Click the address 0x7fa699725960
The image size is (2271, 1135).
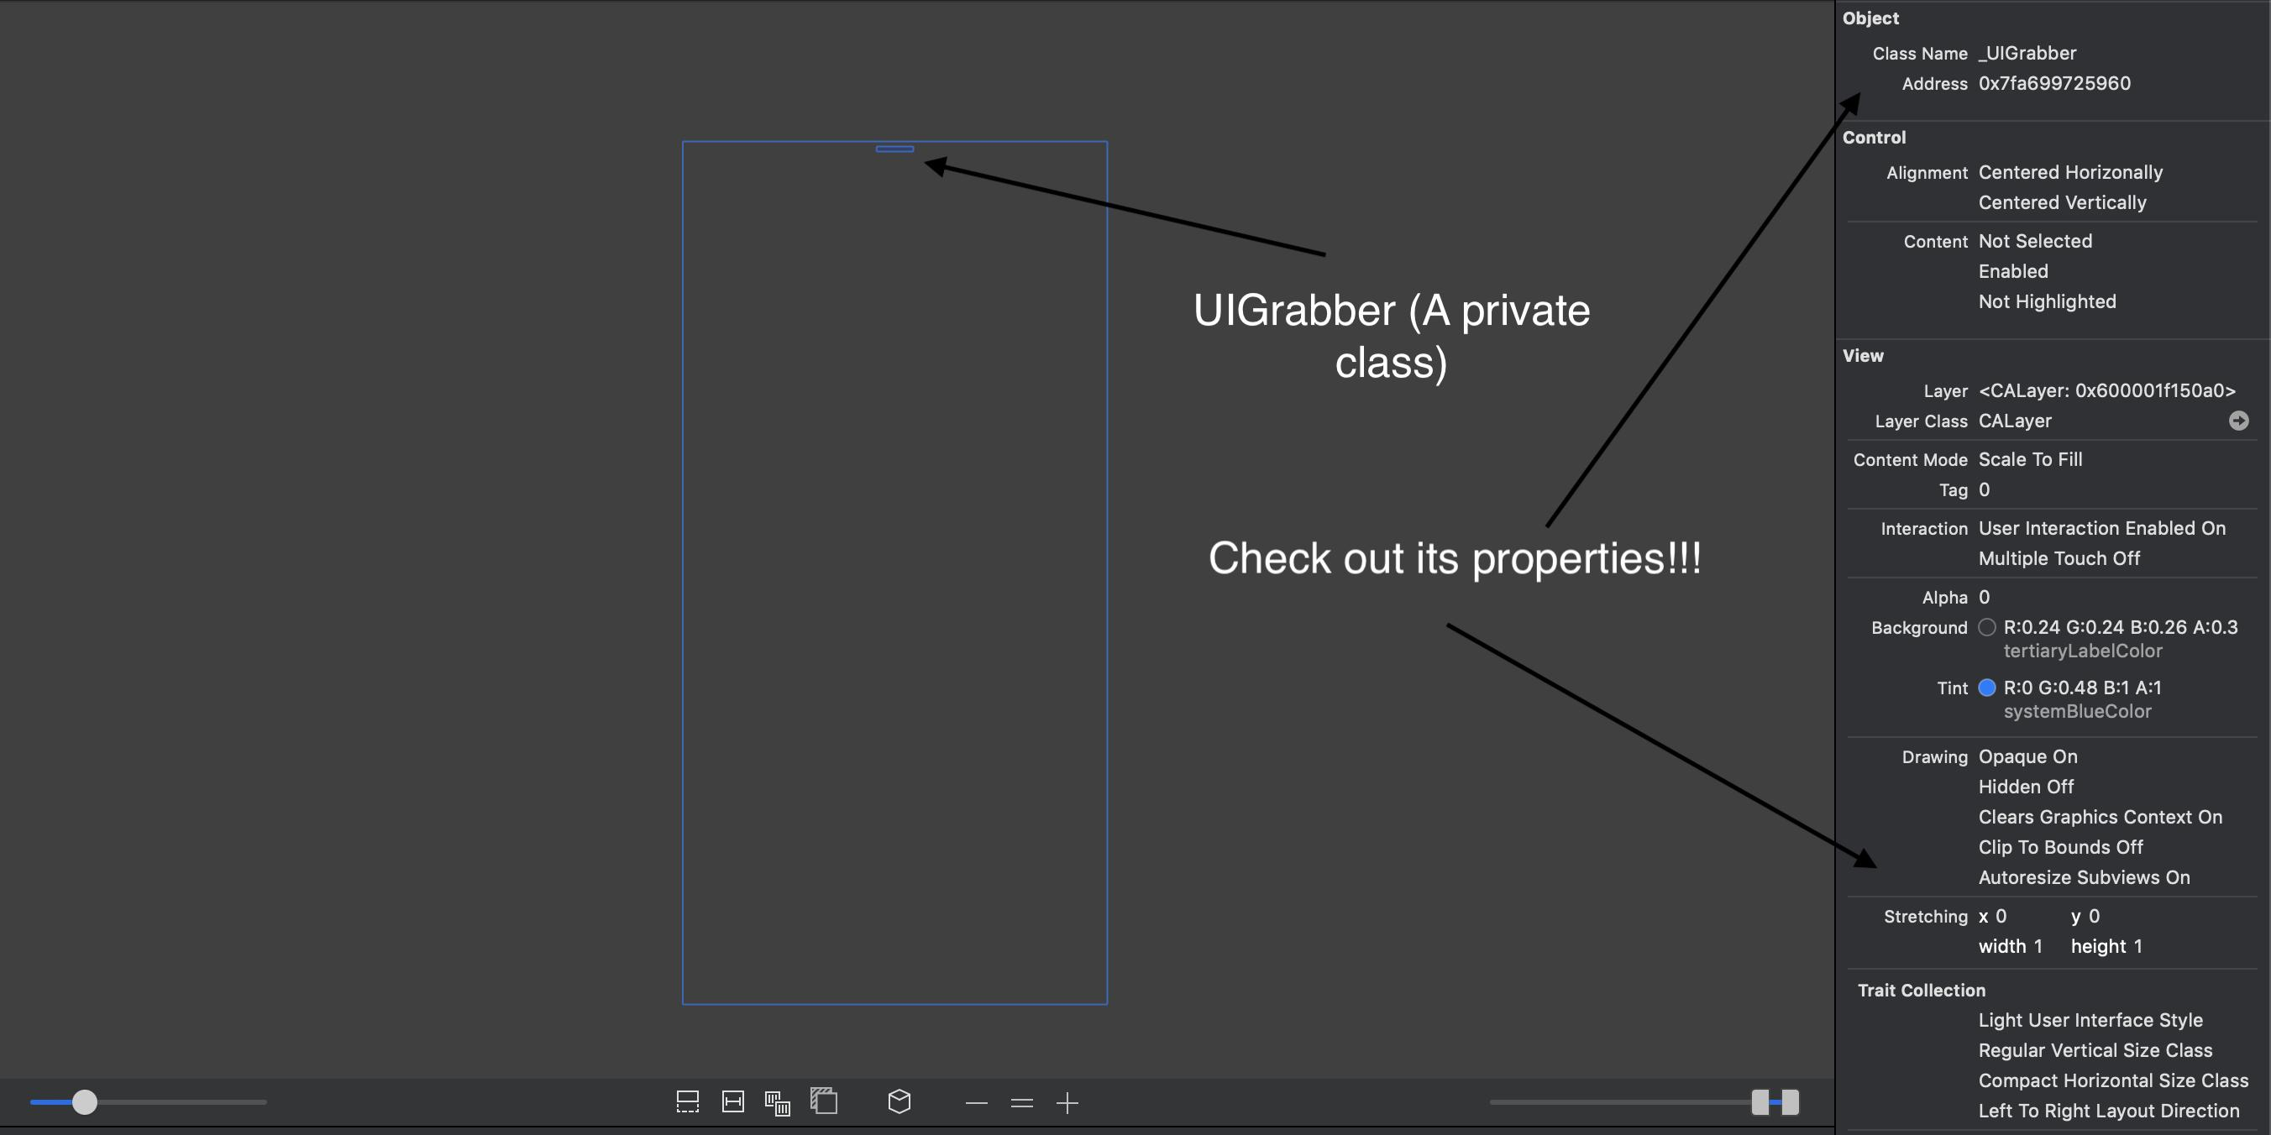coord(2054,83)
